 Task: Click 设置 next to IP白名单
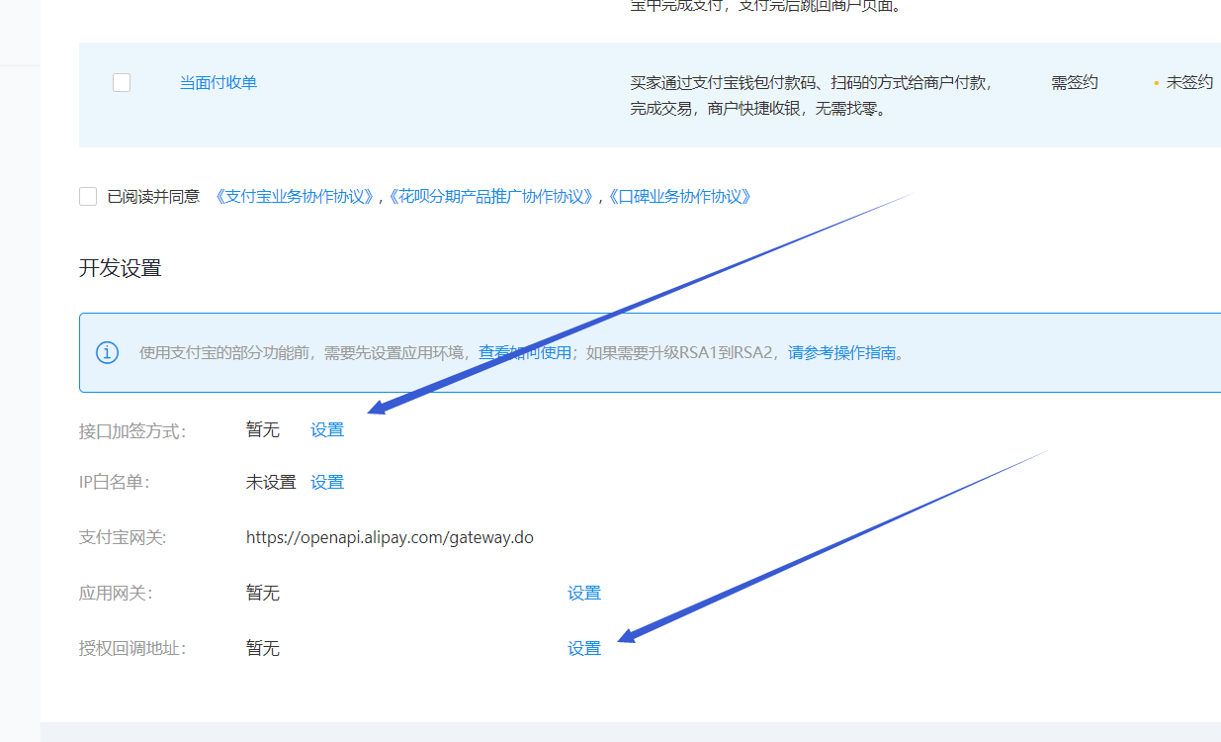pos(326,482)
